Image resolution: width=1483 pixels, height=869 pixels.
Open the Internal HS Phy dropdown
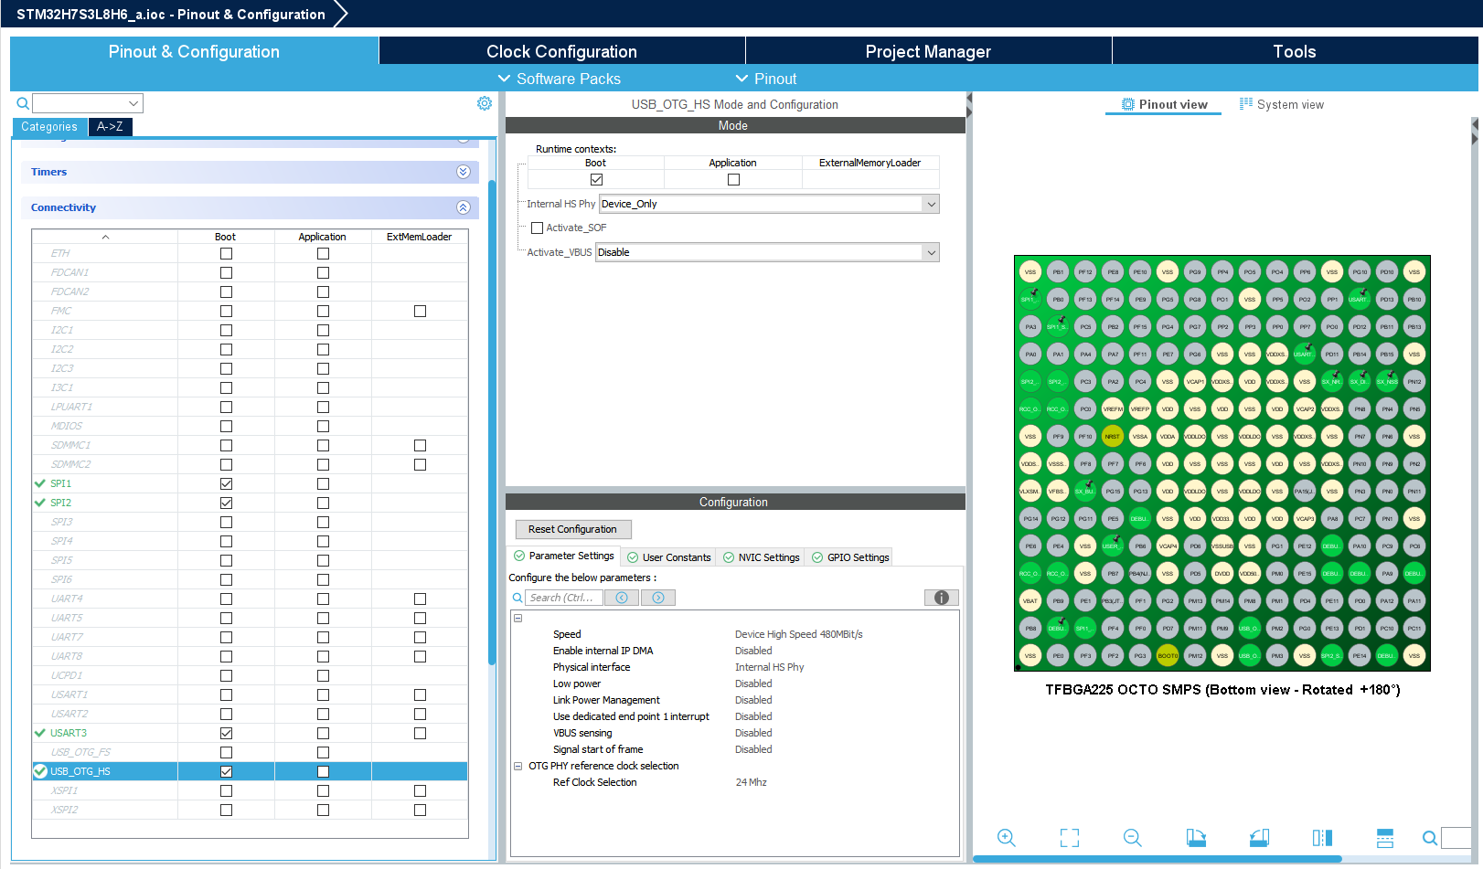click(x=931, y=204)
